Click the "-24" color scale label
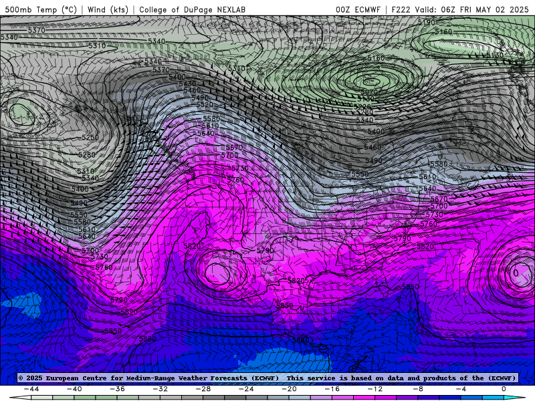Image resolution: width=535 pixels, height=401 pixels. click(246, 389)
